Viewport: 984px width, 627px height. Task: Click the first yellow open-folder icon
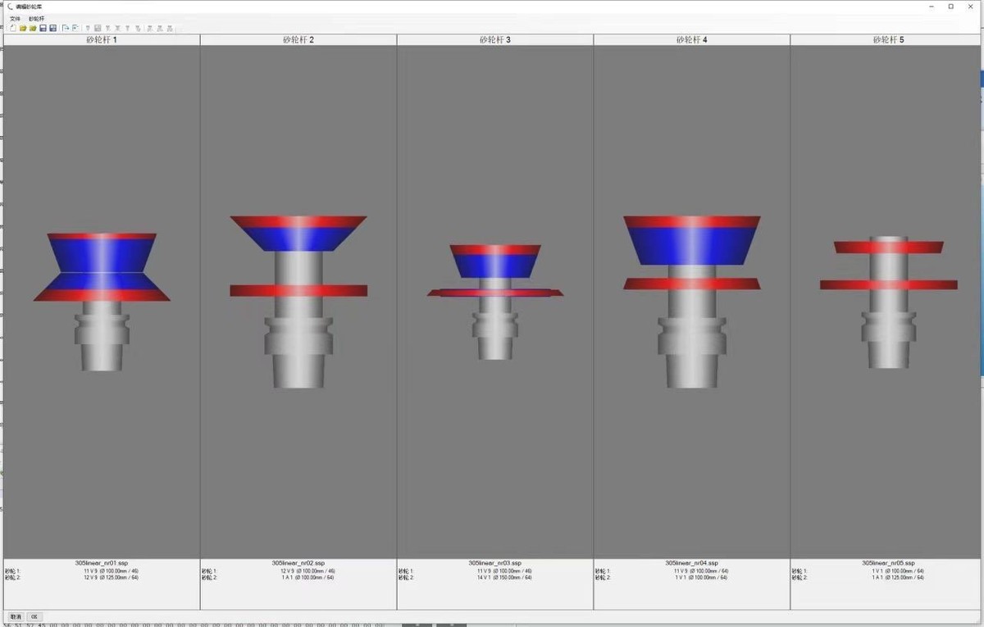click(x=23, y=28)
